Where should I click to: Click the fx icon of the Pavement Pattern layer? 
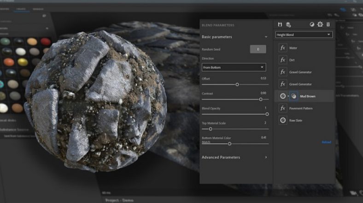tap(283, 108)
